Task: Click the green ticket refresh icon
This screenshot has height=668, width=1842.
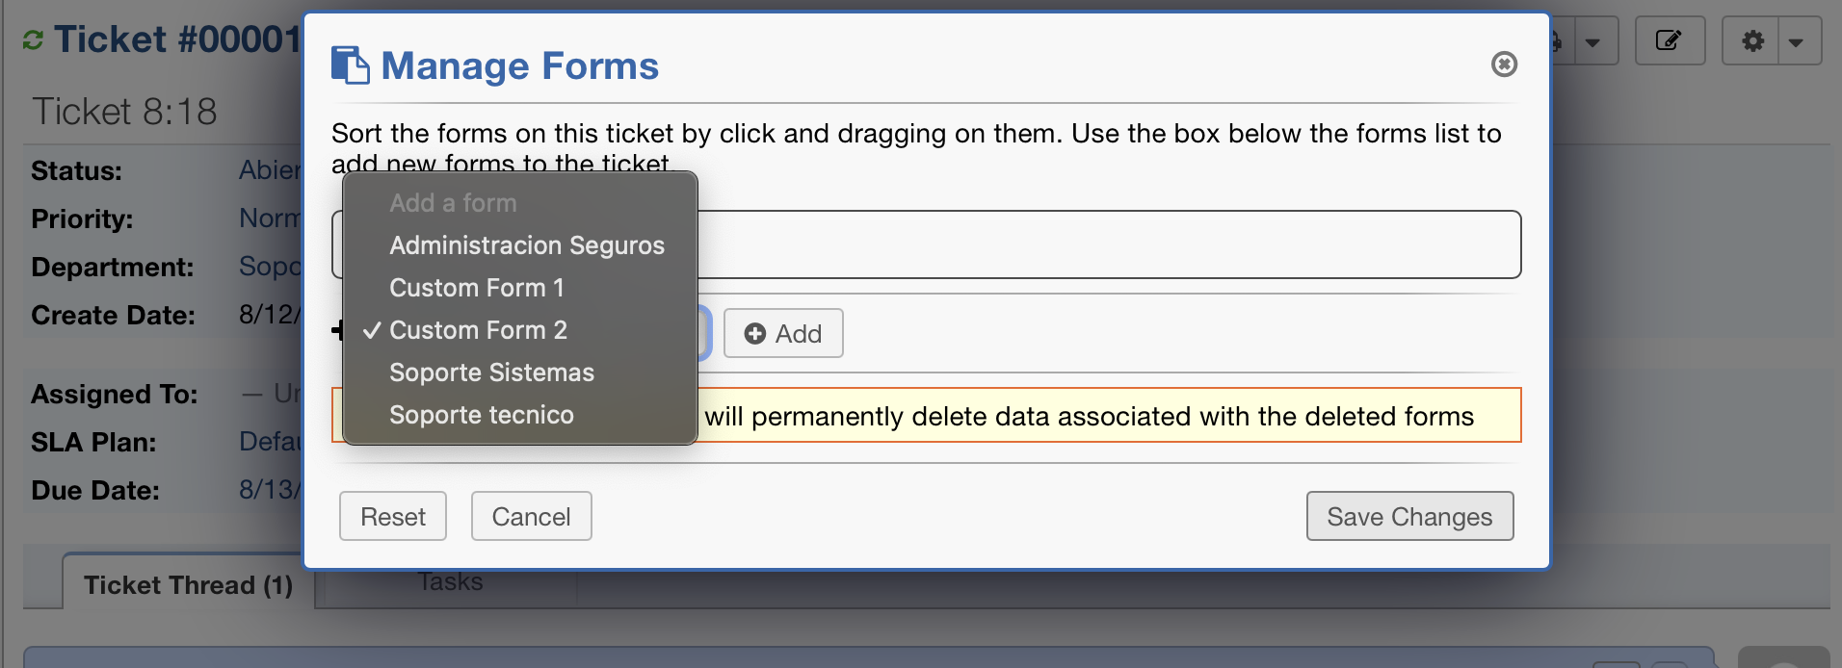Action: [x=33, y=40]
